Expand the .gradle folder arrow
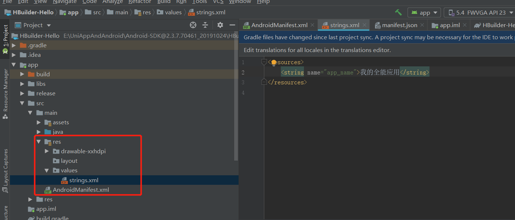The width and height of the screenshot is (515, 220). 14,45
